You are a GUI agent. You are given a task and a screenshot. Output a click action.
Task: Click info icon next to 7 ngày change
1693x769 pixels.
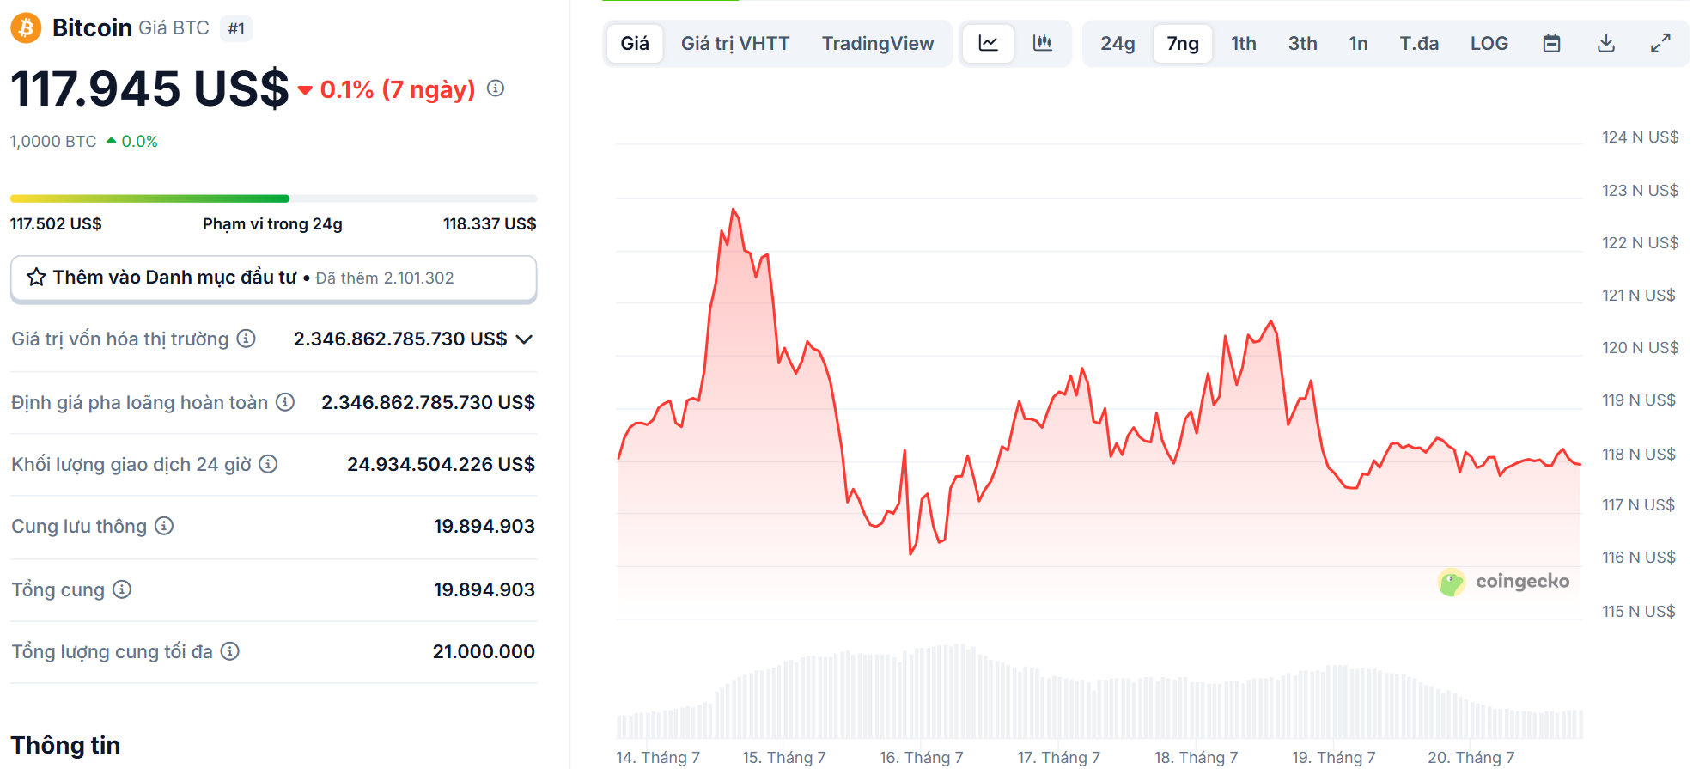tap(496, 88)
